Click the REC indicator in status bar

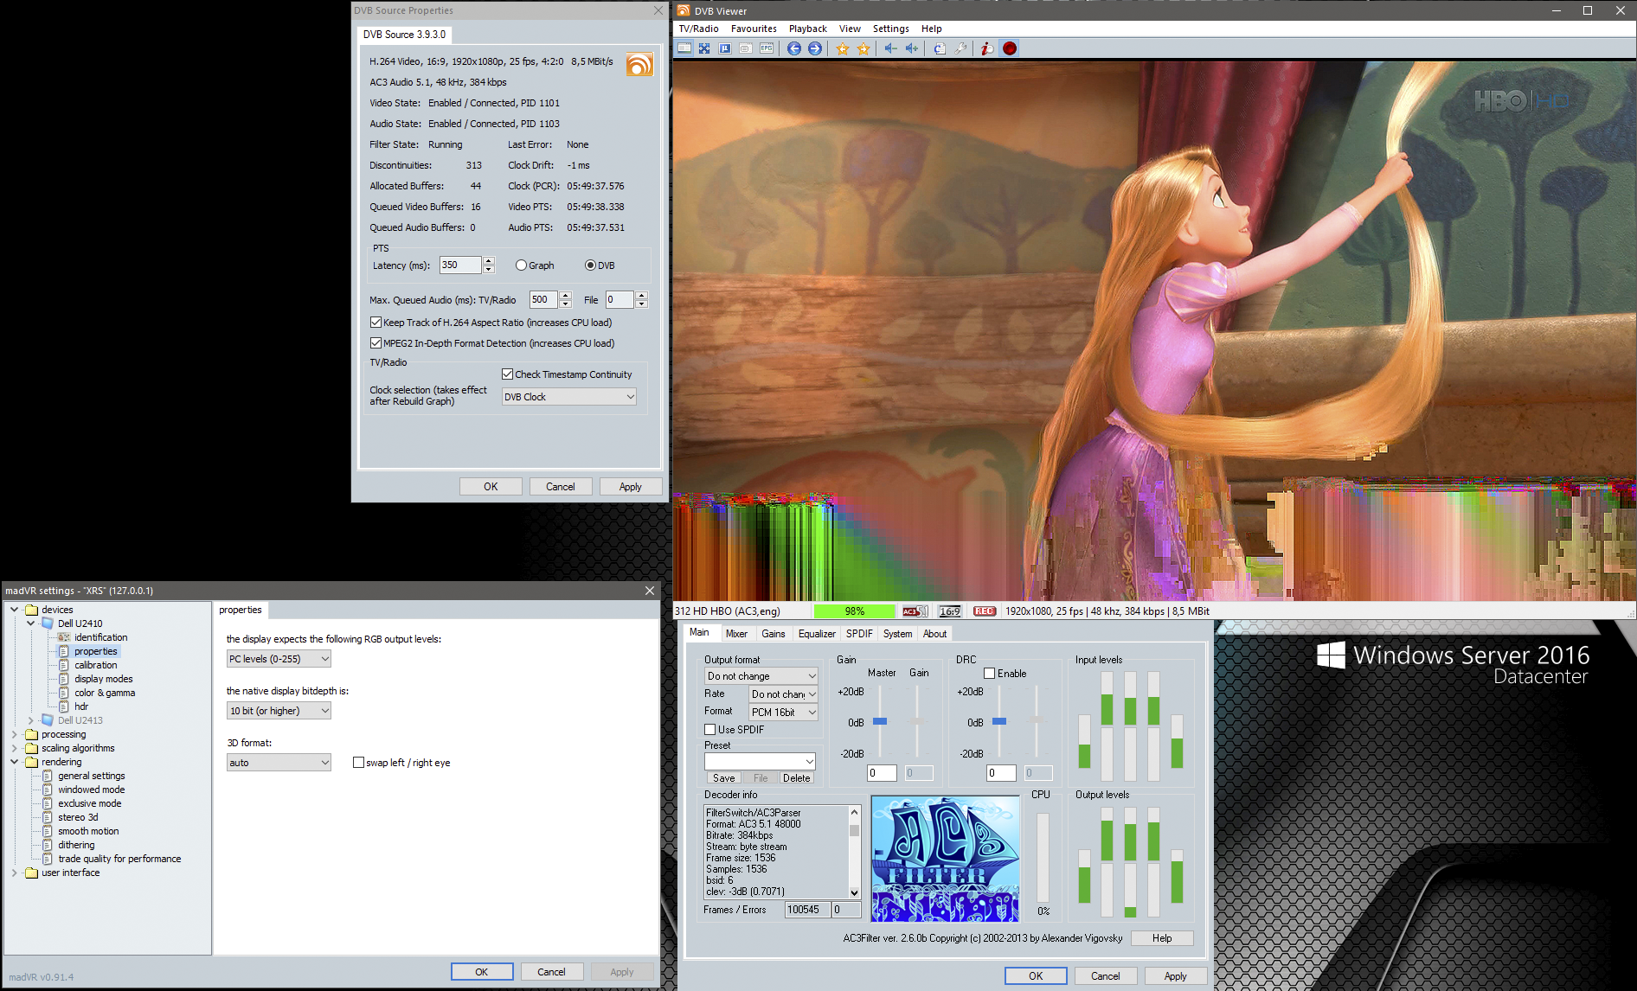tap(985, 611)
